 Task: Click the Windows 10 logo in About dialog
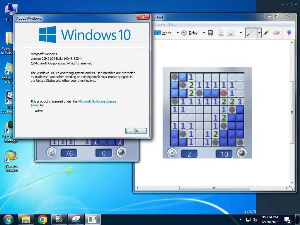85,35
